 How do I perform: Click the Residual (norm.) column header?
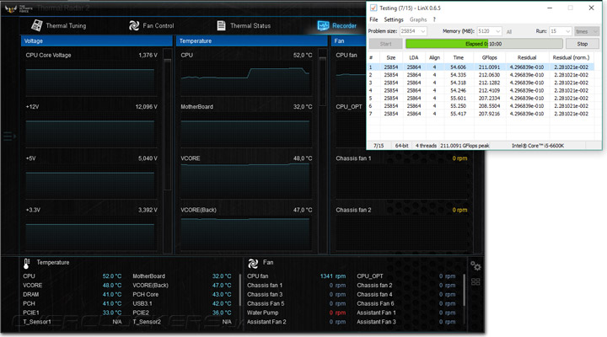coord(571,57)
